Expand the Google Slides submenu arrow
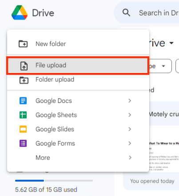 coord(130,129)
